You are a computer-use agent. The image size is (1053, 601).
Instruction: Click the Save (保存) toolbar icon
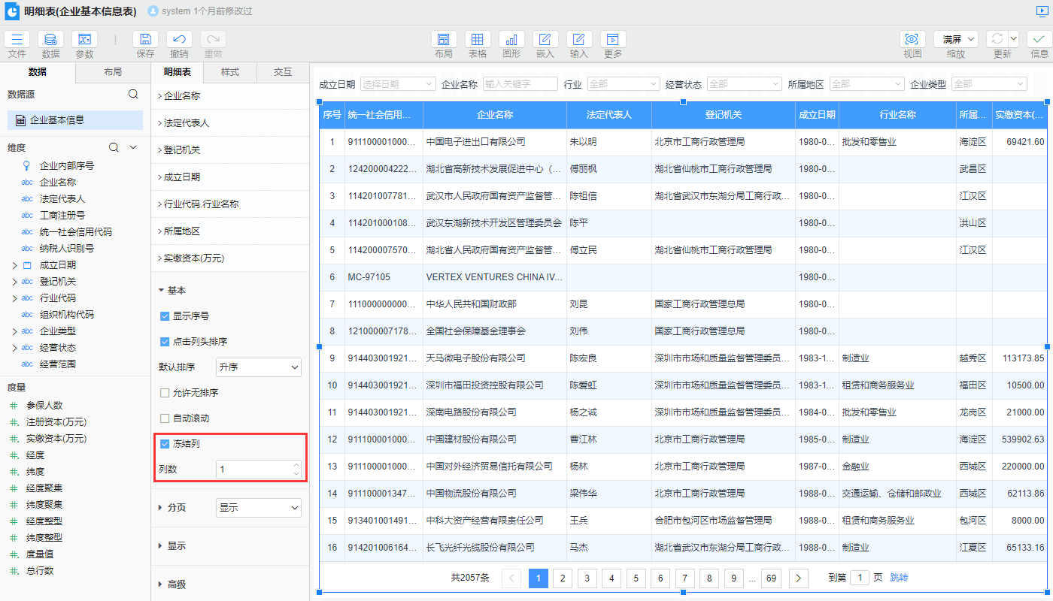tap(145, 40)
